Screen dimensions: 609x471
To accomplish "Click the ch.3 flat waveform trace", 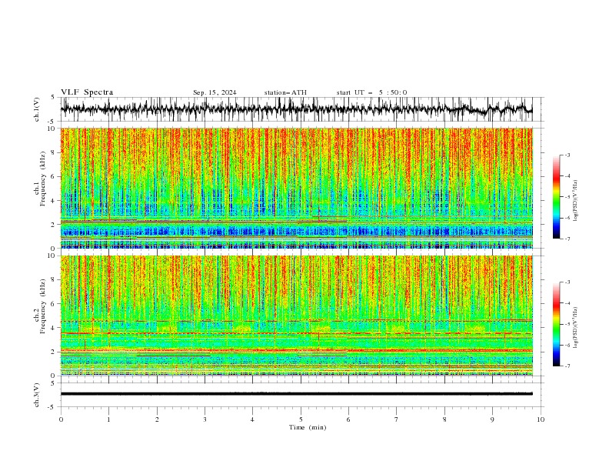I will 297,394.
